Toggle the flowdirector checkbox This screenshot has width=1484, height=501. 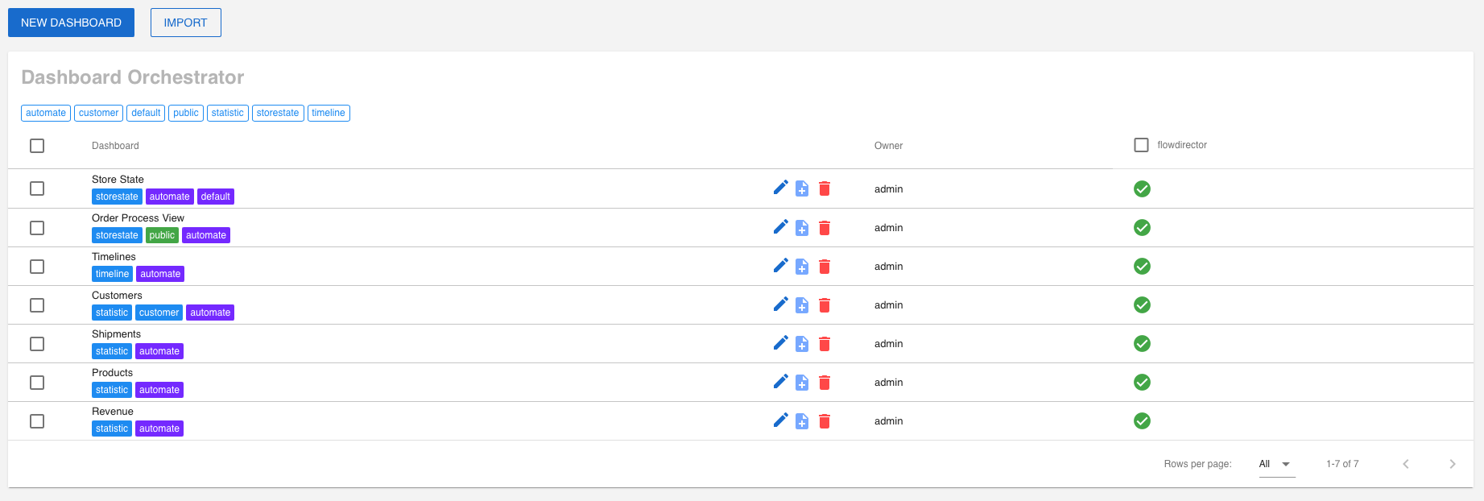(1141, 145)
